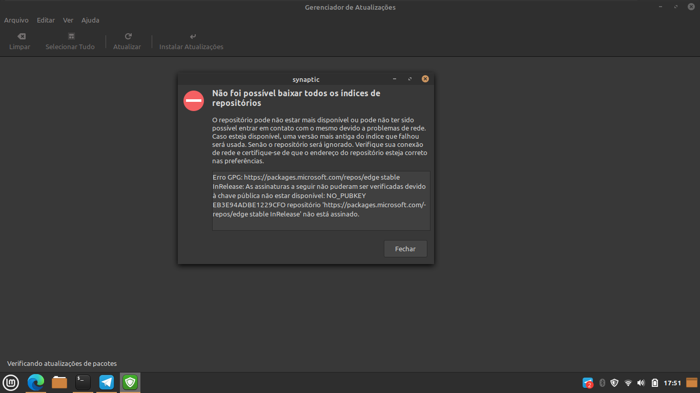The height and width of the screenshot is (393, 700).
Task: Click the Atualizar refresh button
Action: coord(127,41)
